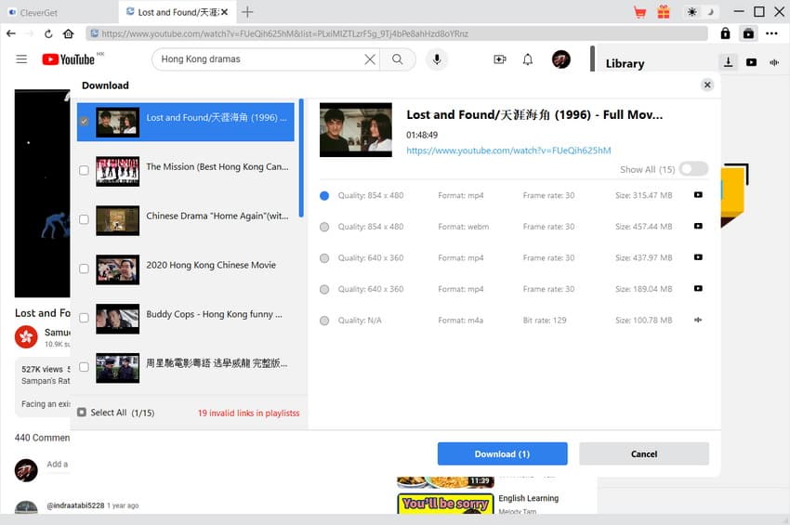Show video tab in Library
790x525 pixels.
[751, 62]
